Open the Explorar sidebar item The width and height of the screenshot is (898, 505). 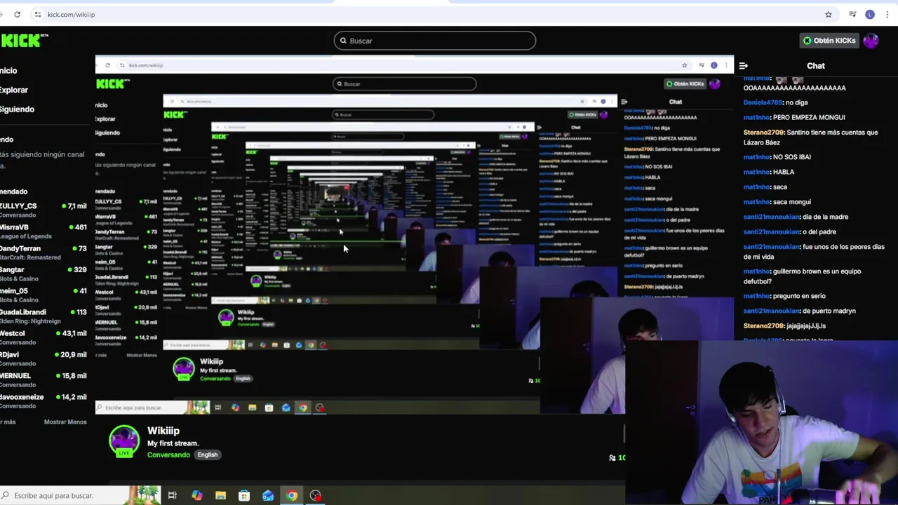point(14,90)
